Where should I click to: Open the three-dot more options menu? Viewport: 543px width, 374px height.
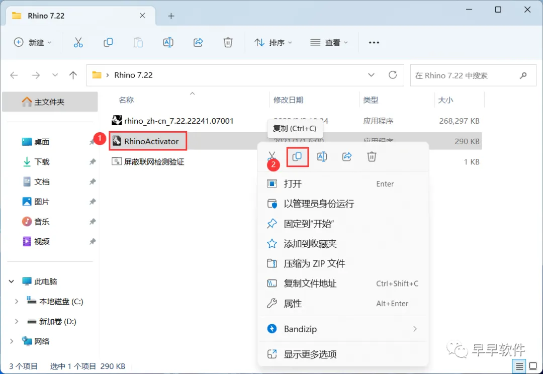point(374,43)
